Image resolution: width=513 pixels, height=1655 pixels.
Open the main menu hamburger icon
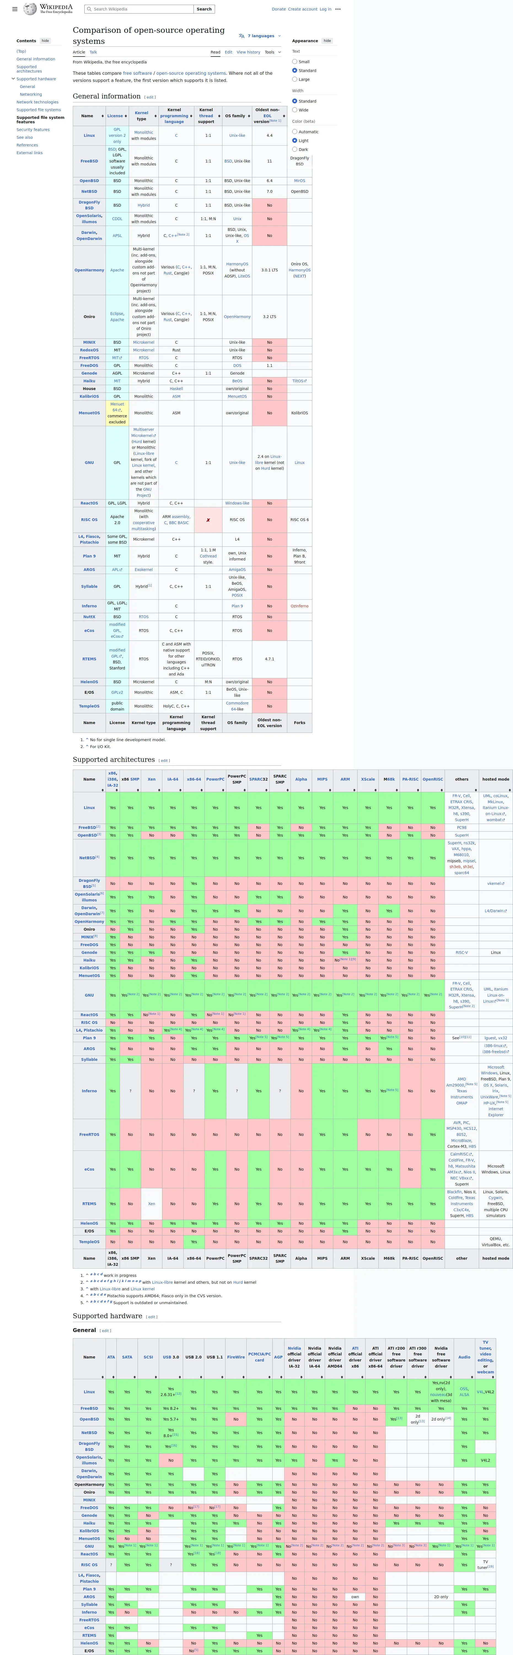click(x=15, y=9)
